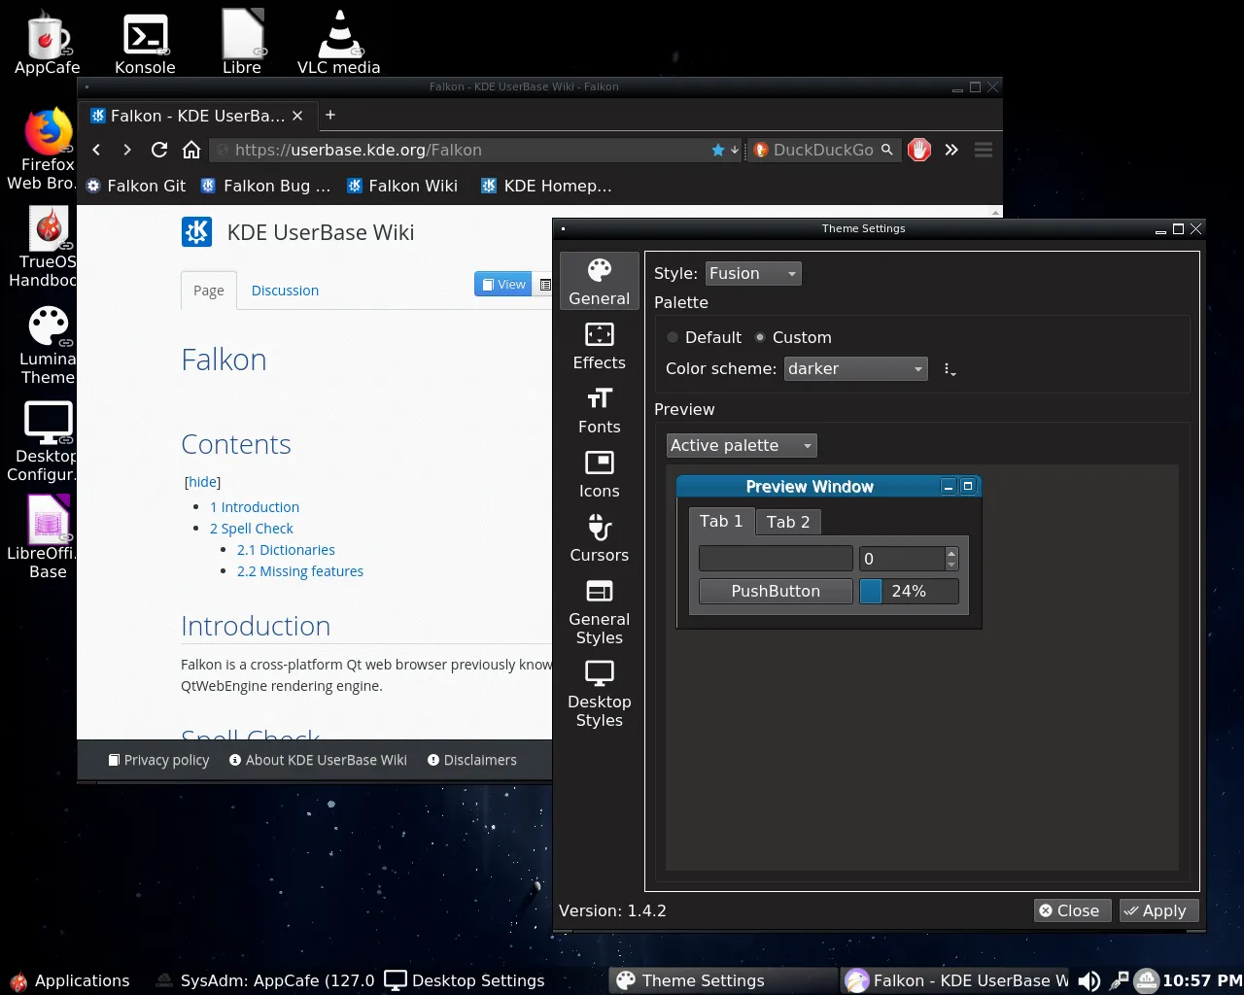The width and height of the screenshot is (1244, 995).
Task: Open the Style dropdown showing Fusion
Action: (753, 273)
